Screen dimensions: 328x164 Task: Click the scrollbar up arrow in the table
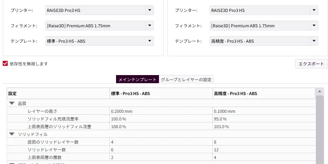click(x=320, y=92)
